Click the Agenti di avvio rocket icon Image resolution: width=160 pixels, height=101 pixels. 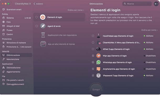click(43, 26)
